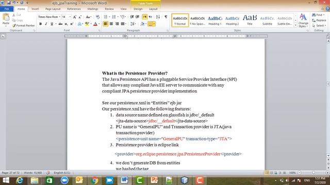Toggle Underline formatting

pyautogui.click(x=52, y=24)
